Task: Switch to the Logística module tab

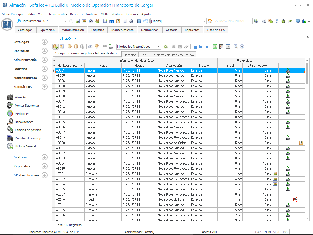Action: click(98, 30)
